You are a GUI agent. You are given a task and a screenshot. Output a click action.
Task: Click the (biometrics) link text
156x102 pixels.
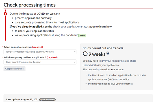click(x=89, y=65)
